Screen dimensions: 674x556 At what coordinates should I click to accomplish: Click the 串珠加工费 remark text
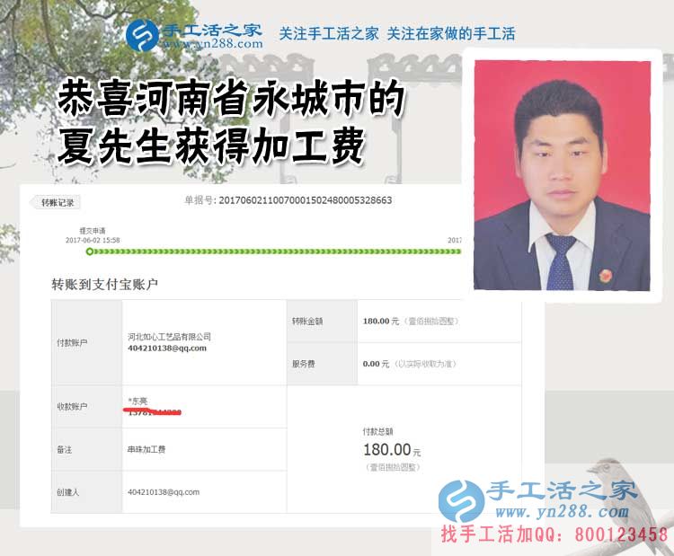pos(146,449)
